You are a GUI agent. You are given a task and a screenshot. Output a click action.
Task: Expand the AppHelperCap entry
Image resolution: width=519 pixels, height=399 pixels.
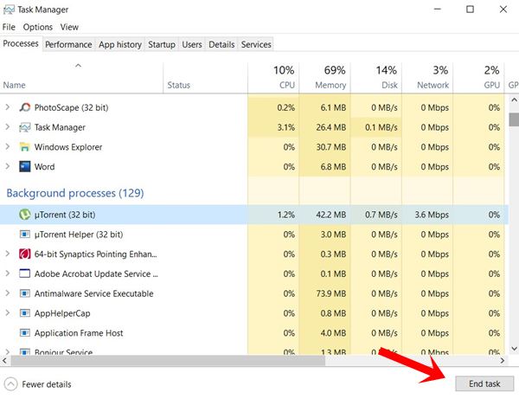[8, 313]
